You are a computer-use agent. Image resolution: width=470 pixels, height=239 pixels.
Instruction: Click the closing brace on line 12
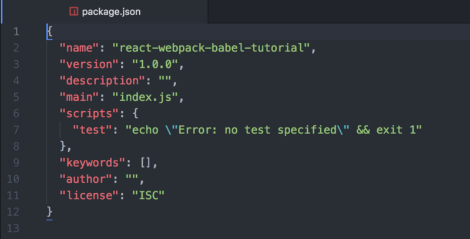click(50, 212)
